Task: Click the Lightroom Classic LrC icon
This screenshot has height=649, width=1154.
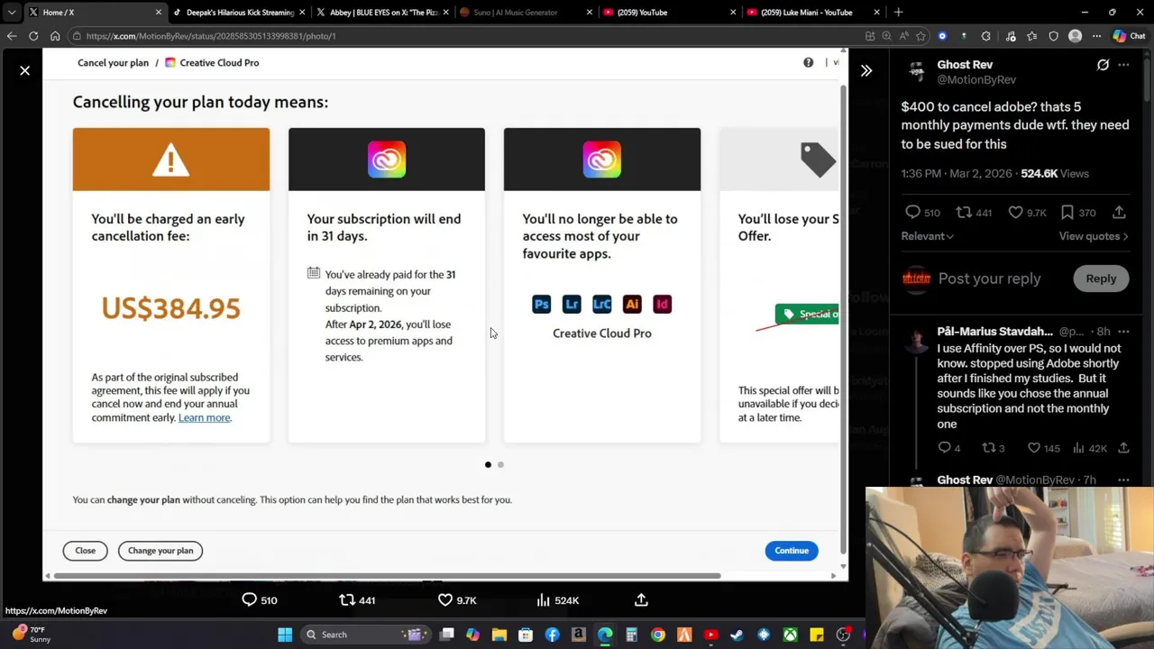Action: tap(601, 305)
